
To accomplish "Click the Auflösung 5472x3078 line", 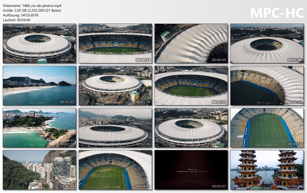I will pos(21,15).
